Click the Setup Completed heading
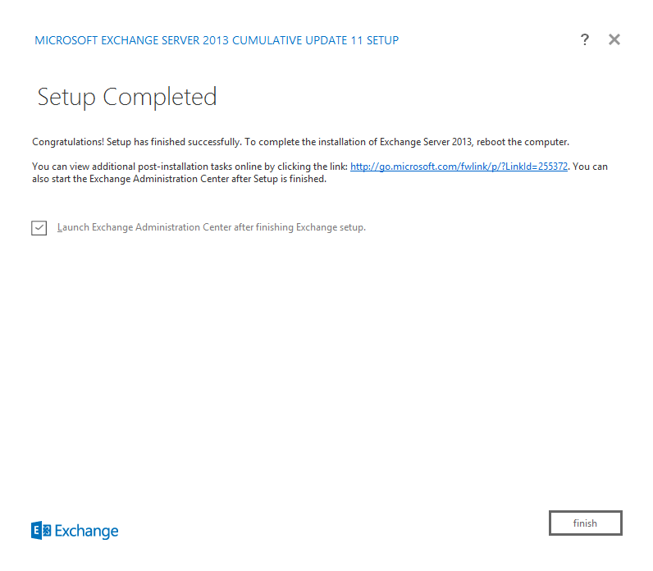Screen dimensions: 653x571 point(127,97)
